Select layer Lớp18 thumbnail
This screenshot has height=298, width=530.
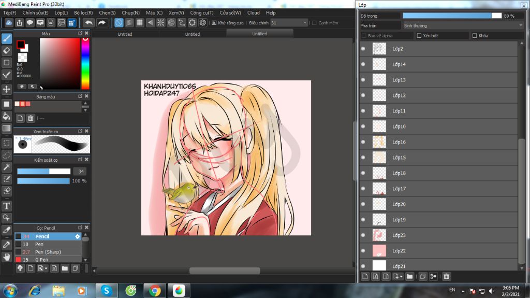(x=379, y=173)
